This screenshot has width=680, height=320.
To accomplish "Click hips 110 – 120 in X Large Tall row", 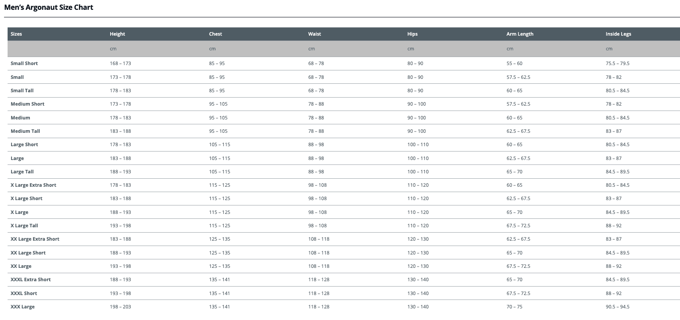I will coord(418,226).
